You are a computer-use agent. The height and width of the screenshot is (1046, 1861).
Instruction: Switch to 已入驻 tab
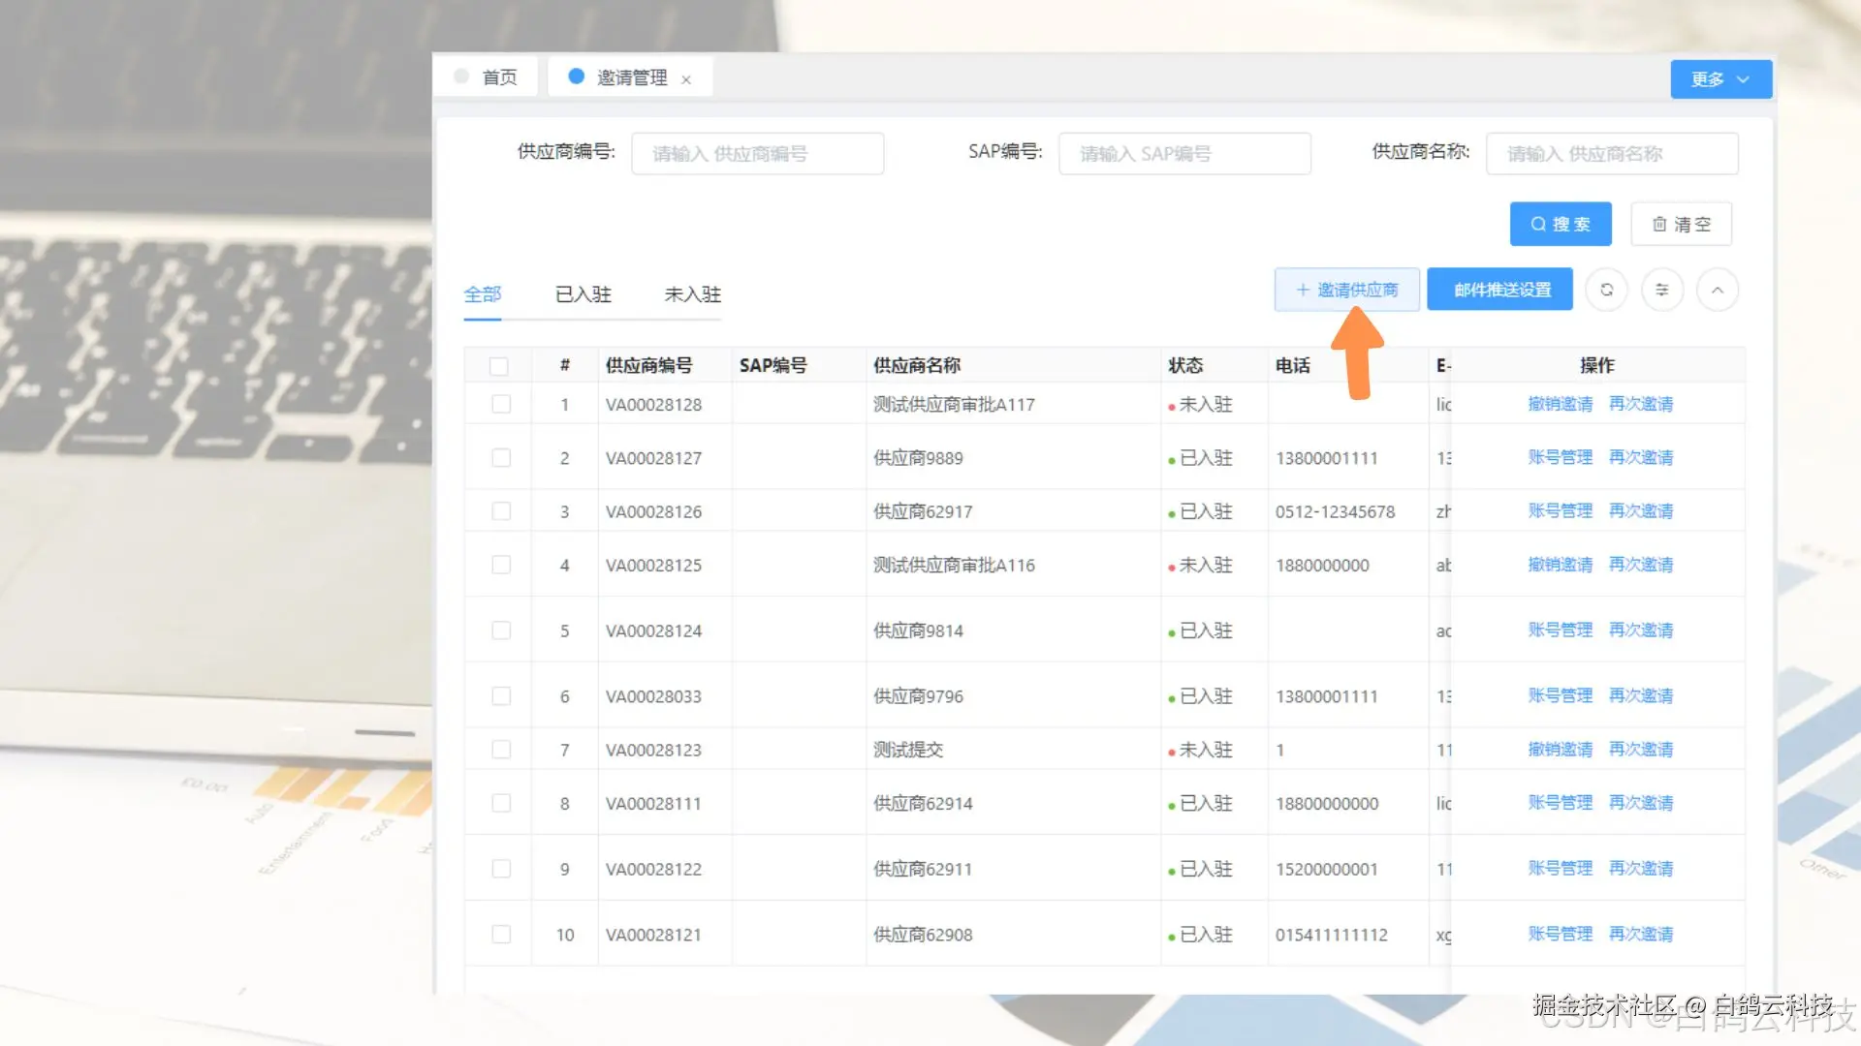click(x=584, y=294)
